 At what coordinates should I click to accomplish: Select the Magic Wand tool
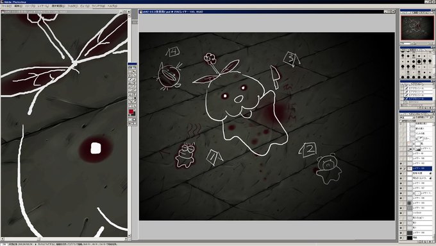pyautogui.click(x=134, y=75)
